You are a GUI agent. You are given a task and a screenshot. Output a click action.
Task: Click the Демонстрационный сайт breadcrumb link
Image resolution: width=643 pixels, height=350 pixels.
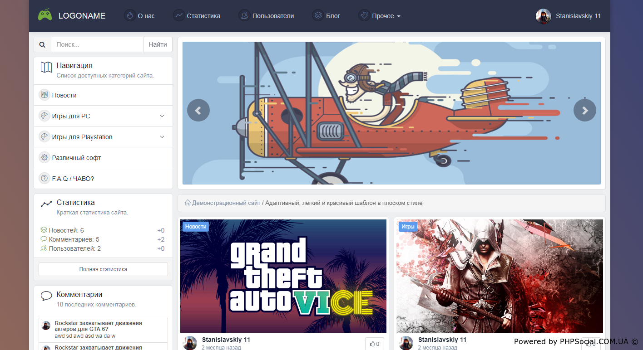226,203
